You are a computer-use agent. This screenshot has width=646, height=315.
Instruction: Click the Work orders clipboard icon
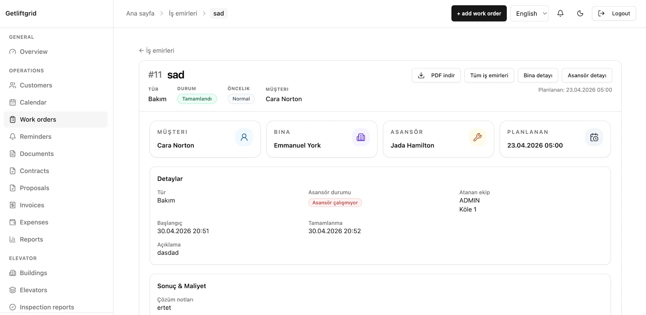13,120
